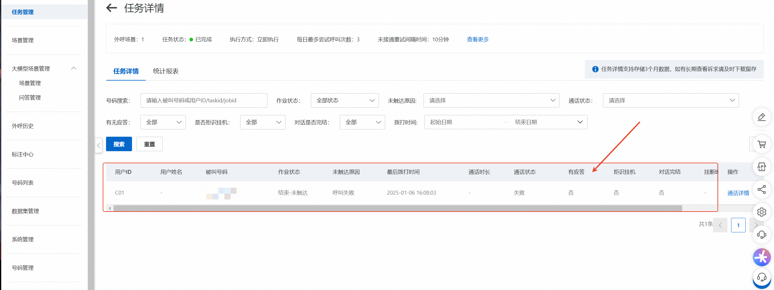Image resolution: width=774 pixels, height=290 pixels.
Task: Focus the 号码搜索 input field
Action: [204, 100]
